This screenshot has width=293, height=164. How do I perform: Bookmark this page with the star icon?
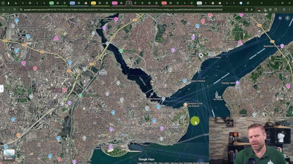pos(252,10)
